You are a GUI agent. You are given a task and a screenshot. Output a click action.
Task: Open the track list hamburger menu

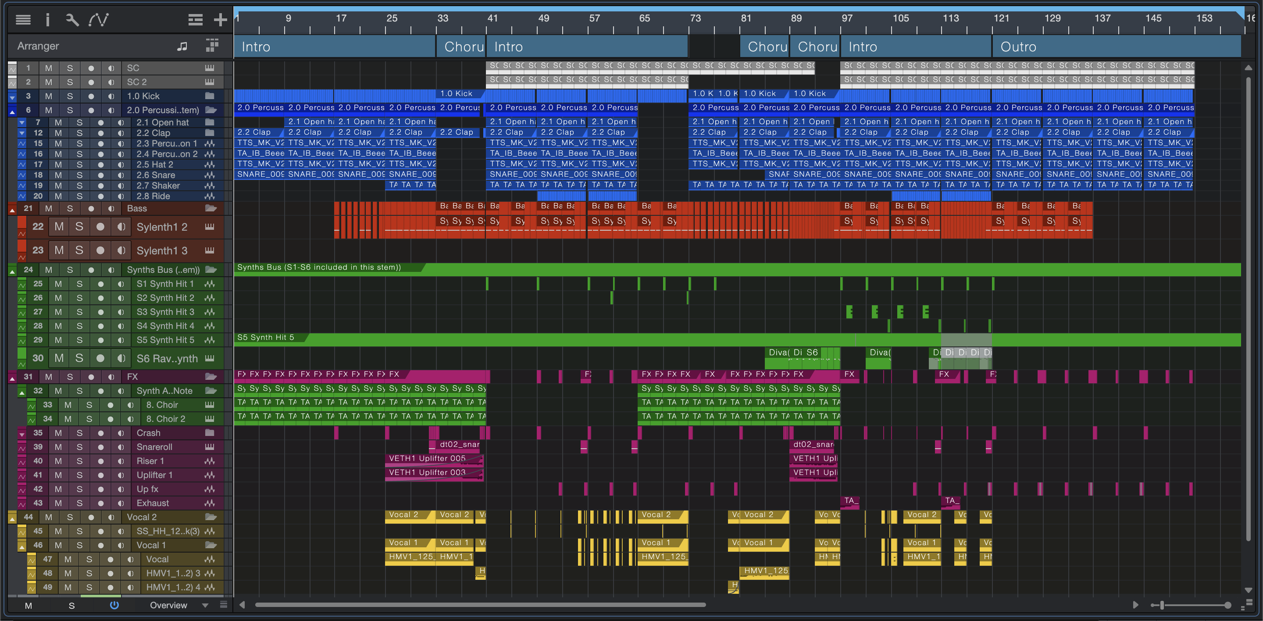[x=23, y=20]
